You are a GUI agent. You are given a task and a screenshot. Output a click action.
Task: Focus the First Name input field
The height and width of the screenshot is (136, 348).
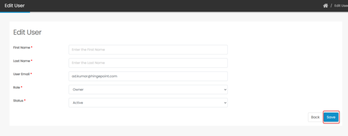coord(148,50)
